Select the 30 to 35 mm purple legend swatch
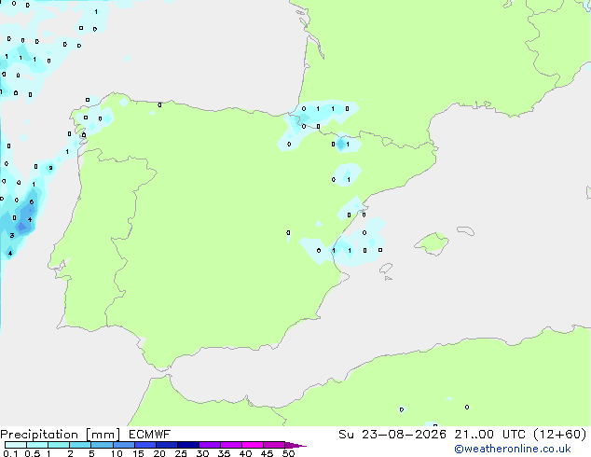Image resolution: width=591 pixels, height=457 pixels. point(210,445)
